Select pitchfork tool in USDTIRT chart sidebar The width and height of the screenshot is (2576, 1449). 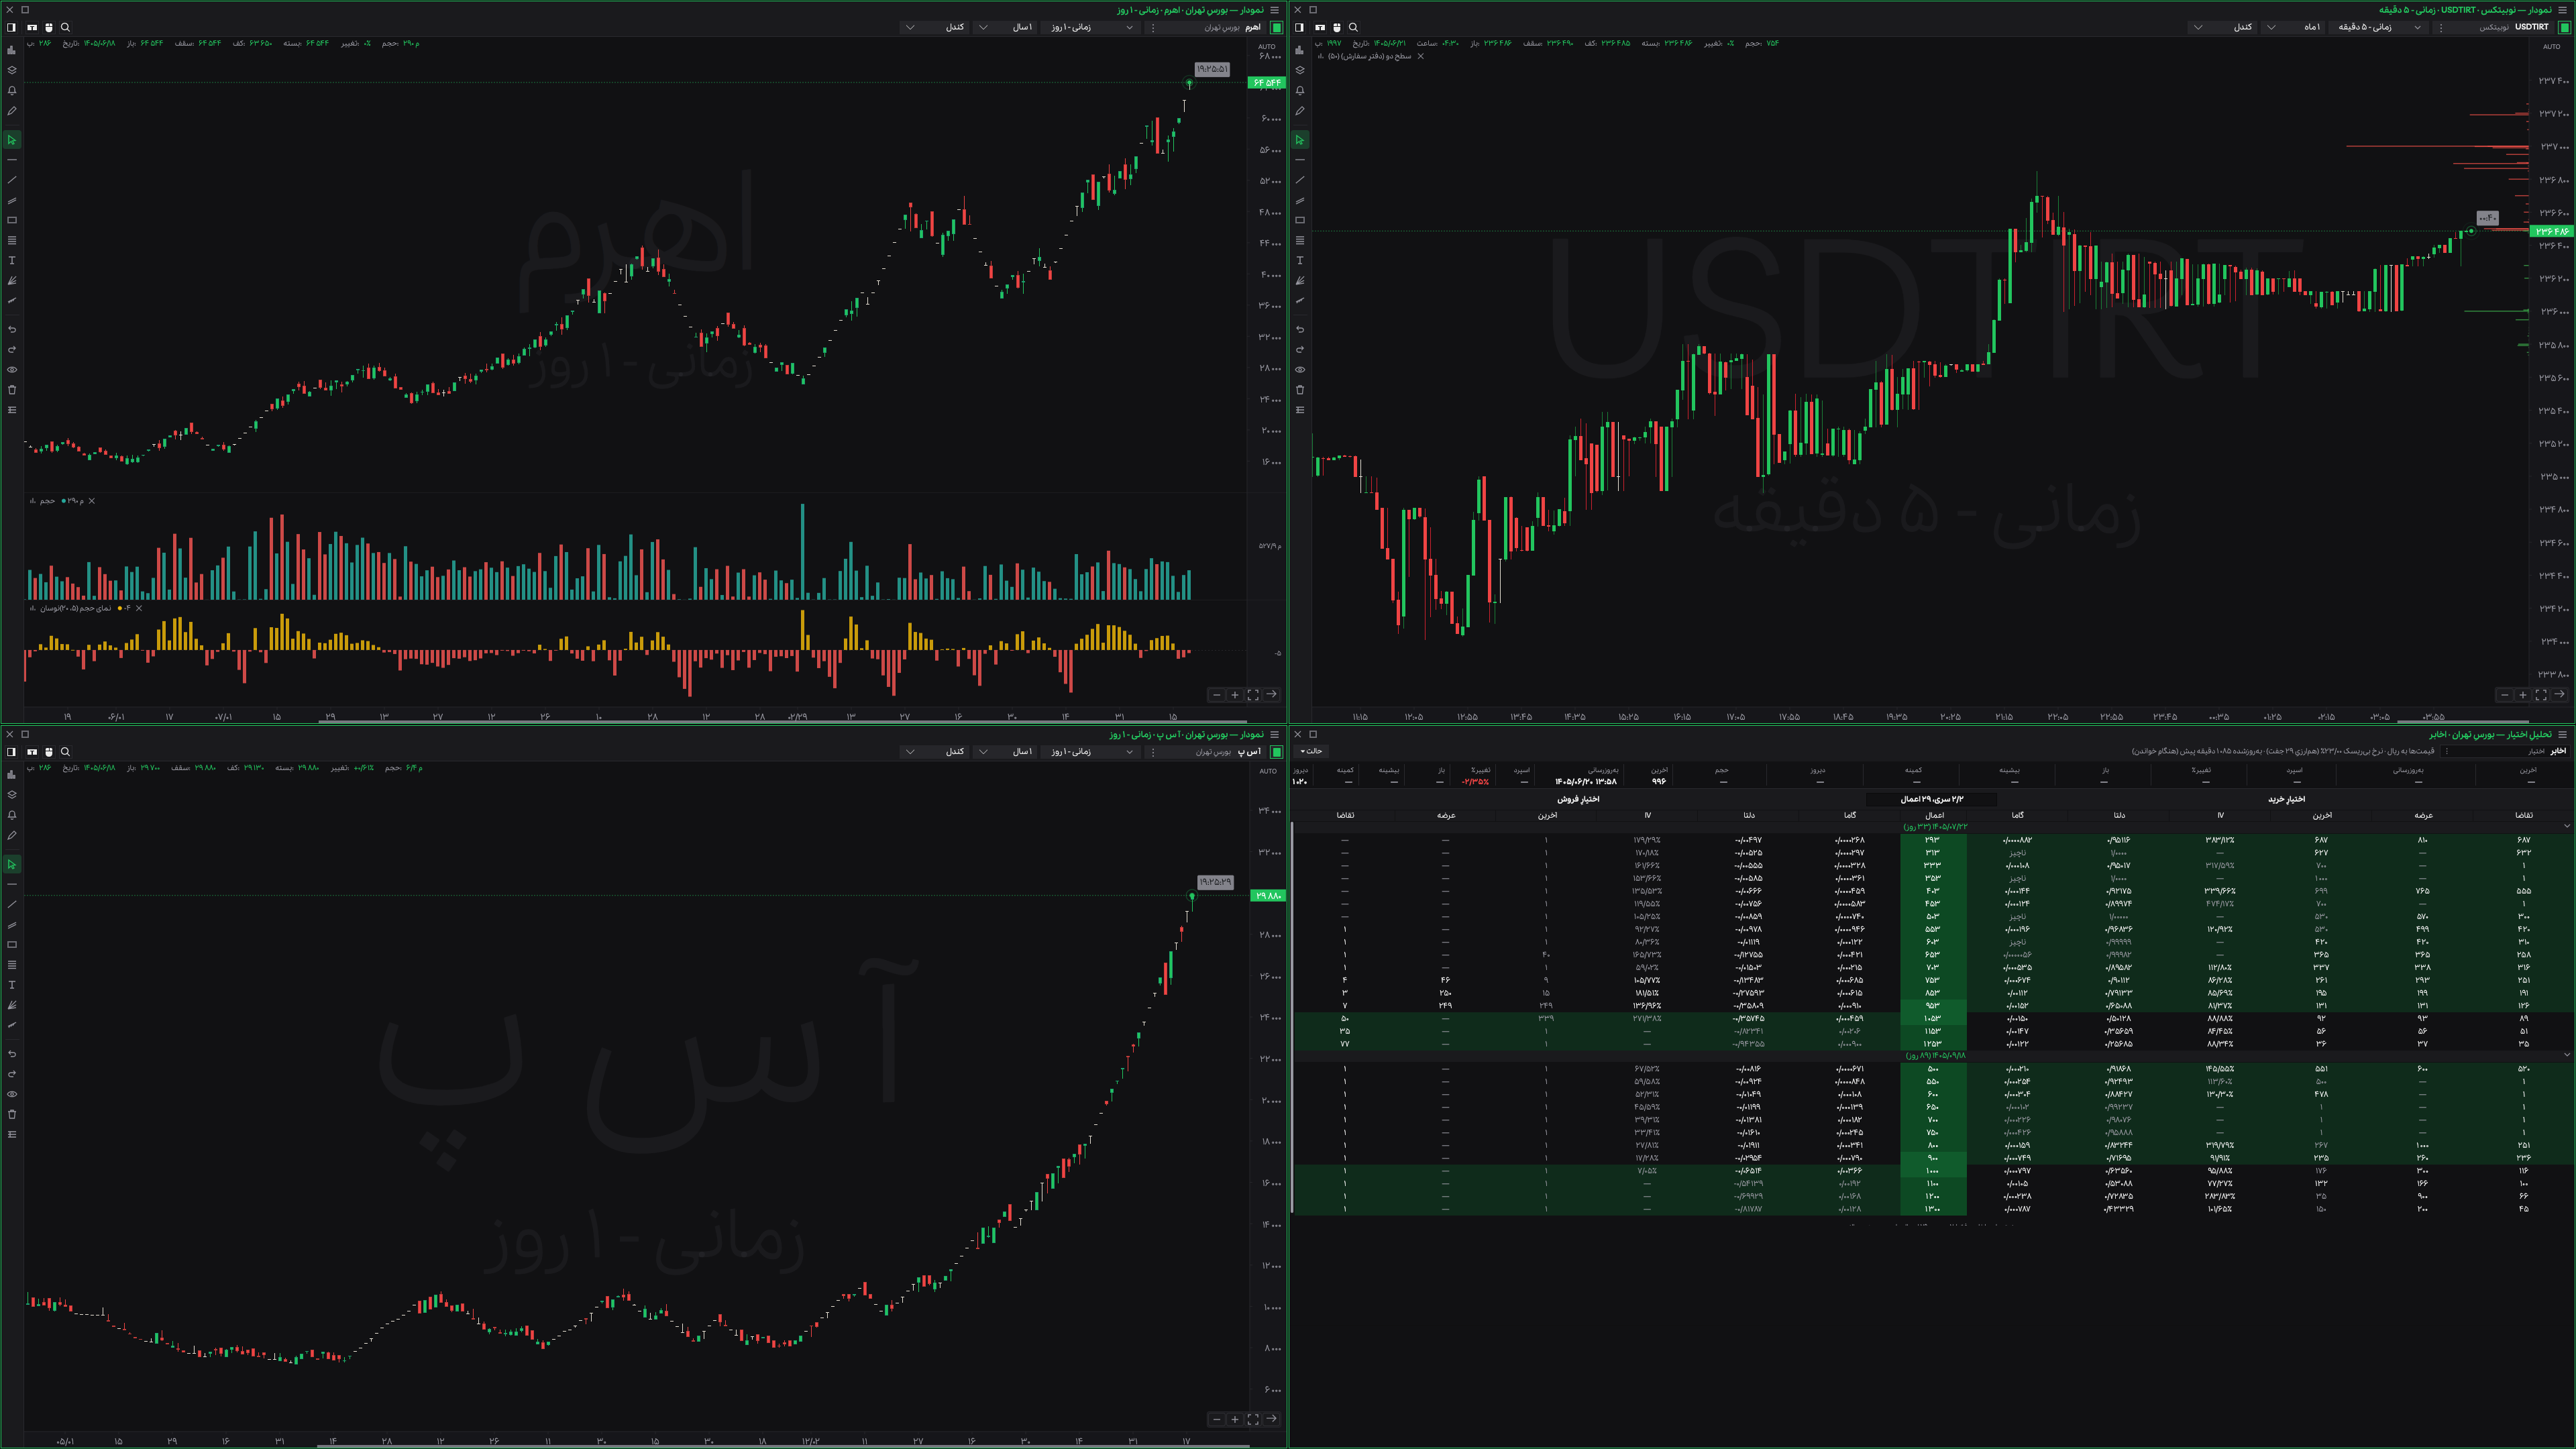point(1300,280)
